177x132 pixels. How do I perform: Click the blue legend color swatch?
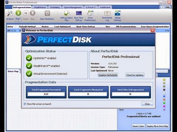(164, 96)
